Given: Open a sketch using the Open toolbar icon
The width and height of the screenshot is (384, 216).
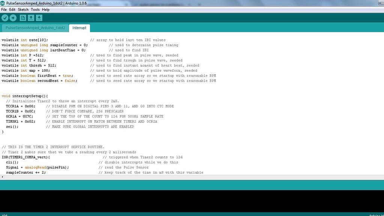Looking at the screenshot, I should (31, 18).
